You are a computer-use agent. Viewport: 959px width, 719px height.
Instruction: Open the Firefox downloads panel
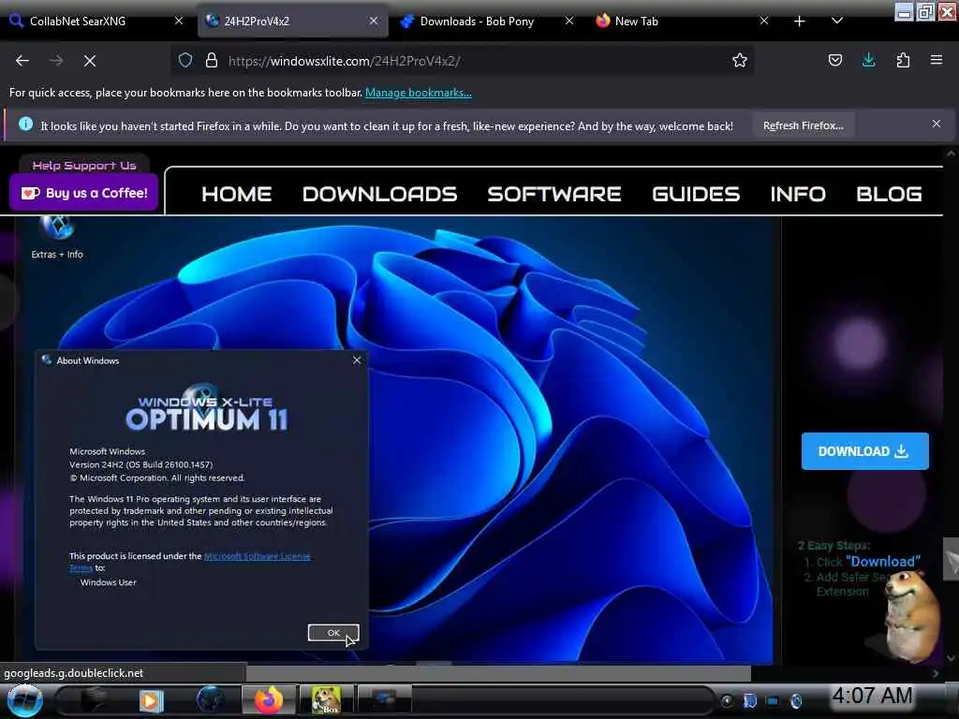[x=868, y=60]
